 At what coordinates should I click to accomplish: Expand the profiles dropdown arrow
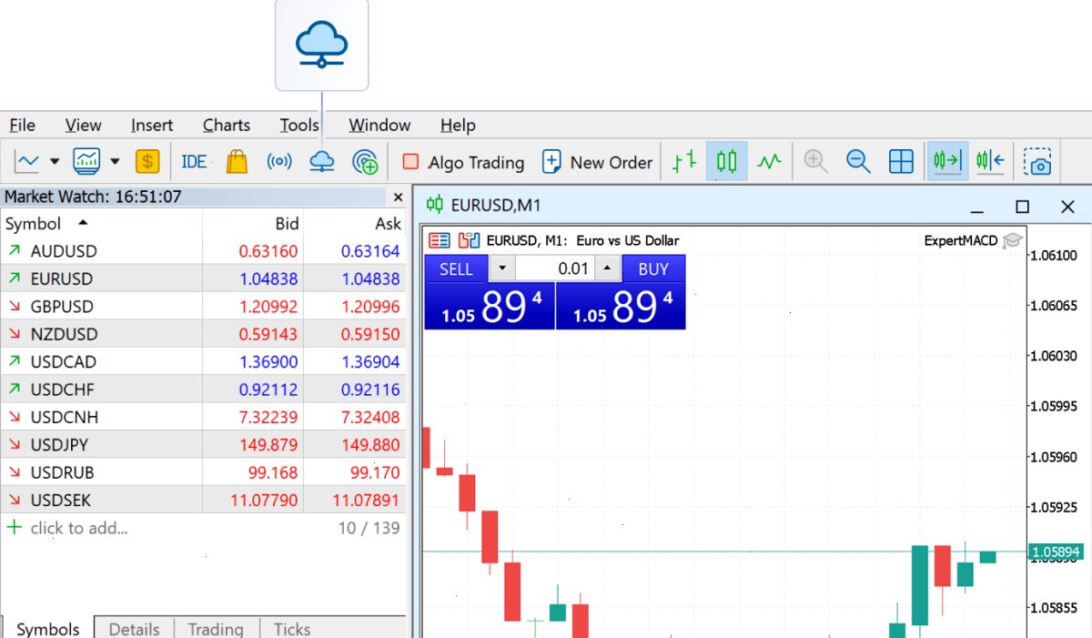(115, 162)
